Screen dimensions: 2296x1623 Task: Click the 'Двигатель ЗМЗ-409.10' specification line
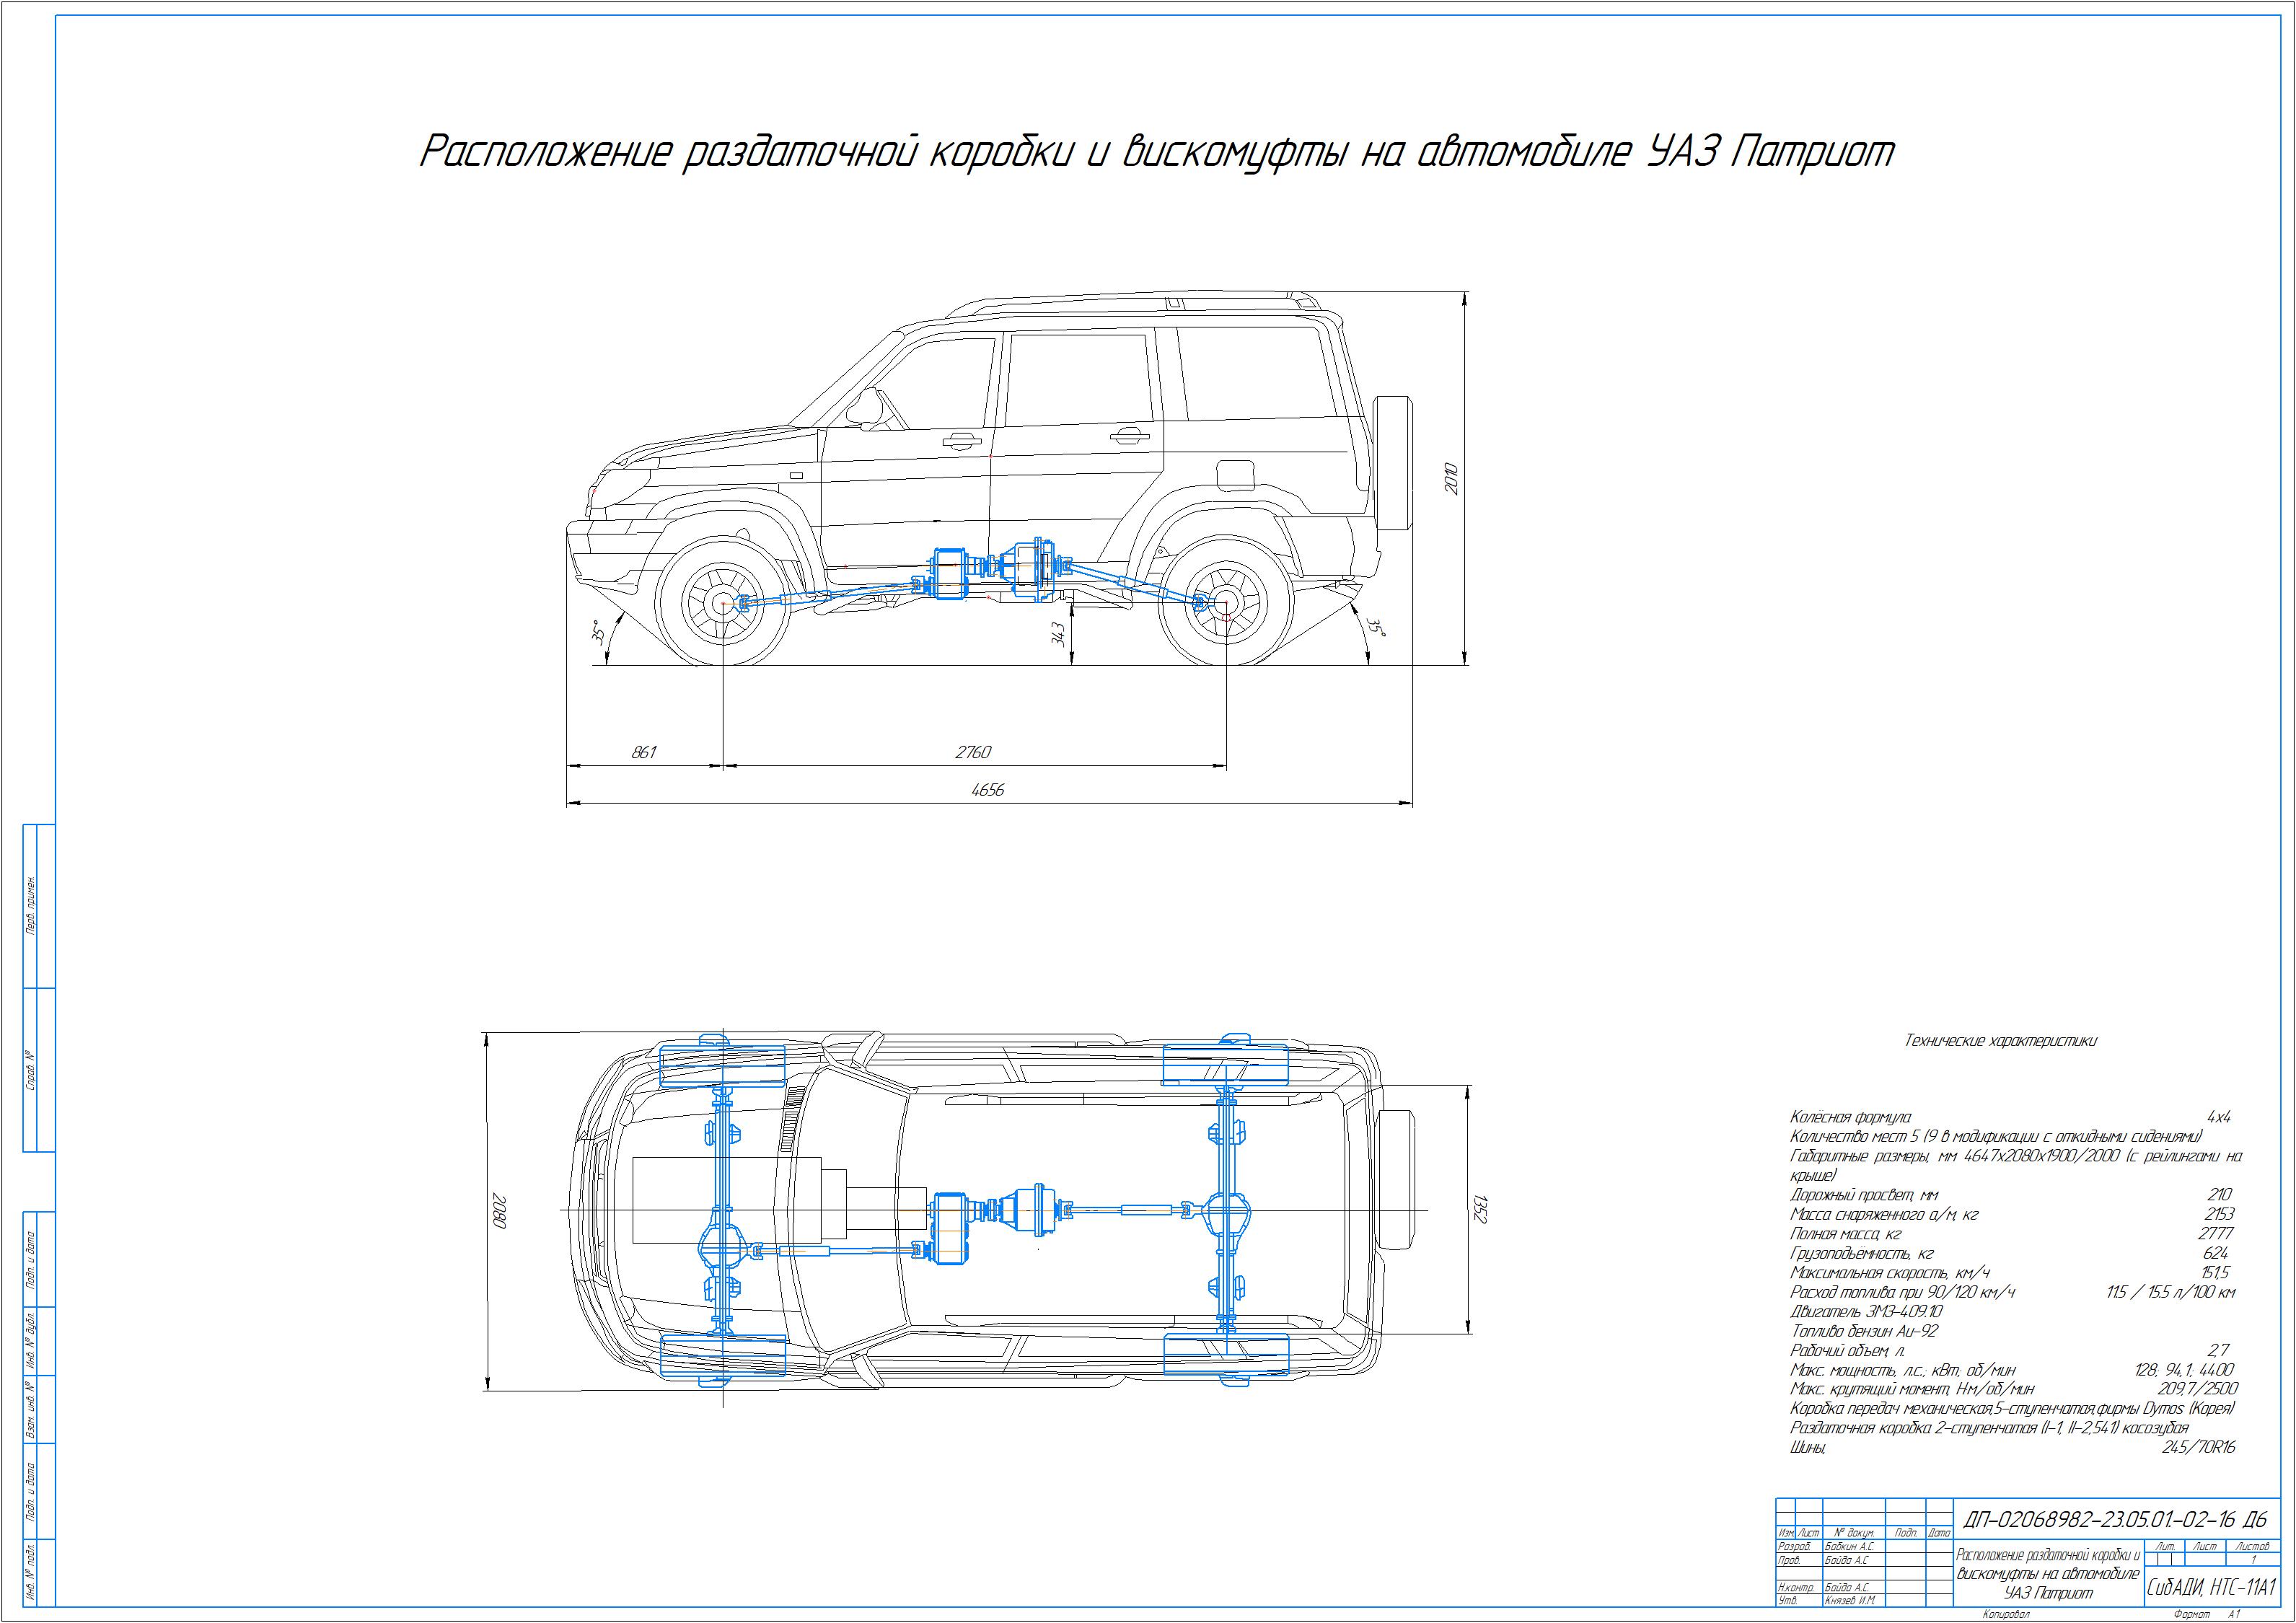pos(1866,1311)
